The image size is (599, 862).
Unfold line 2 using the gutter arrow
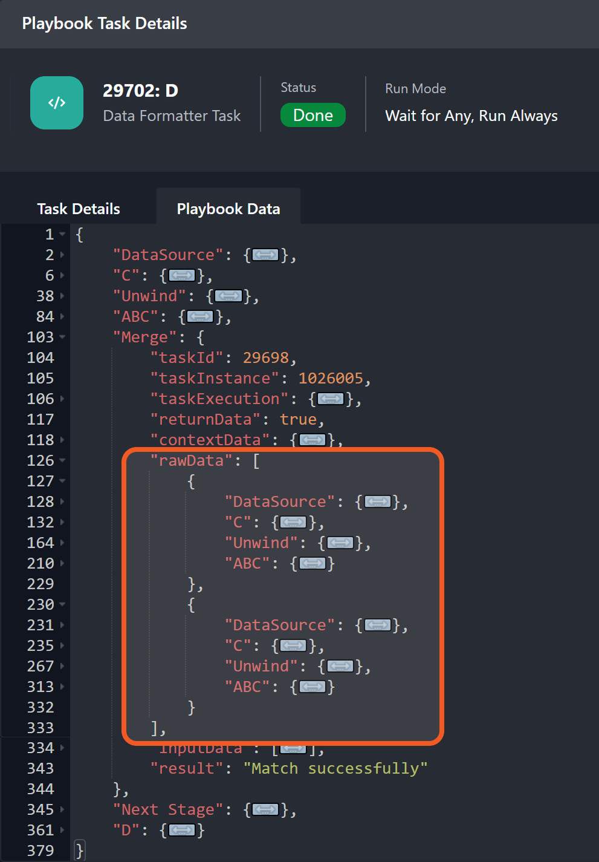point(62,255)
